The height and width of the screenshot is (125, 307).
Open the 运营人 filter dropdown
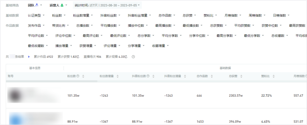point(58,5)
